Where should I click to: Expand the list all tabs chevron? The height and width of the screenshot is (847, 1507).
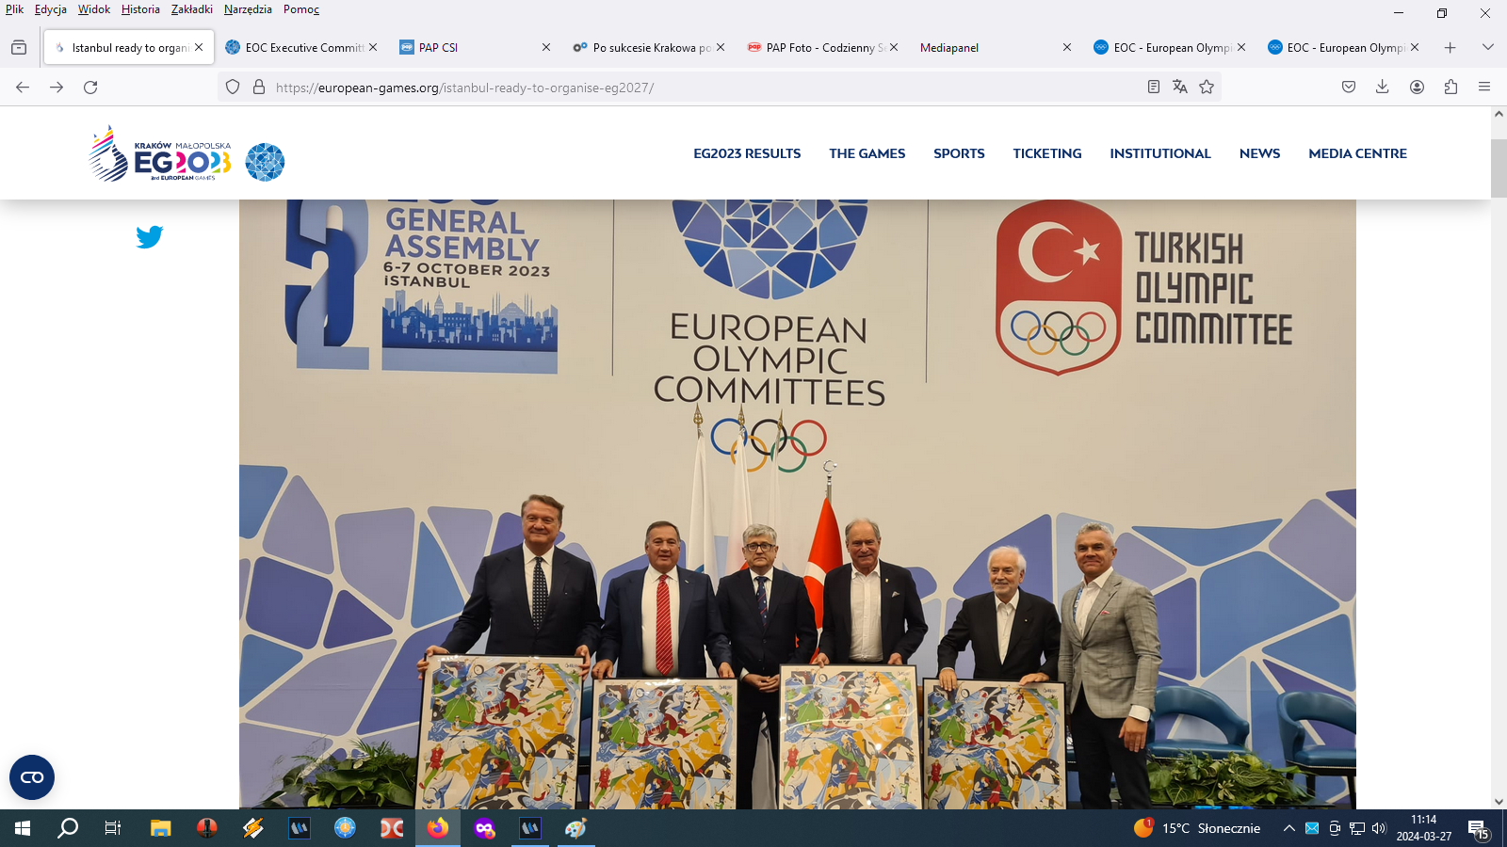pos(1488,47)
